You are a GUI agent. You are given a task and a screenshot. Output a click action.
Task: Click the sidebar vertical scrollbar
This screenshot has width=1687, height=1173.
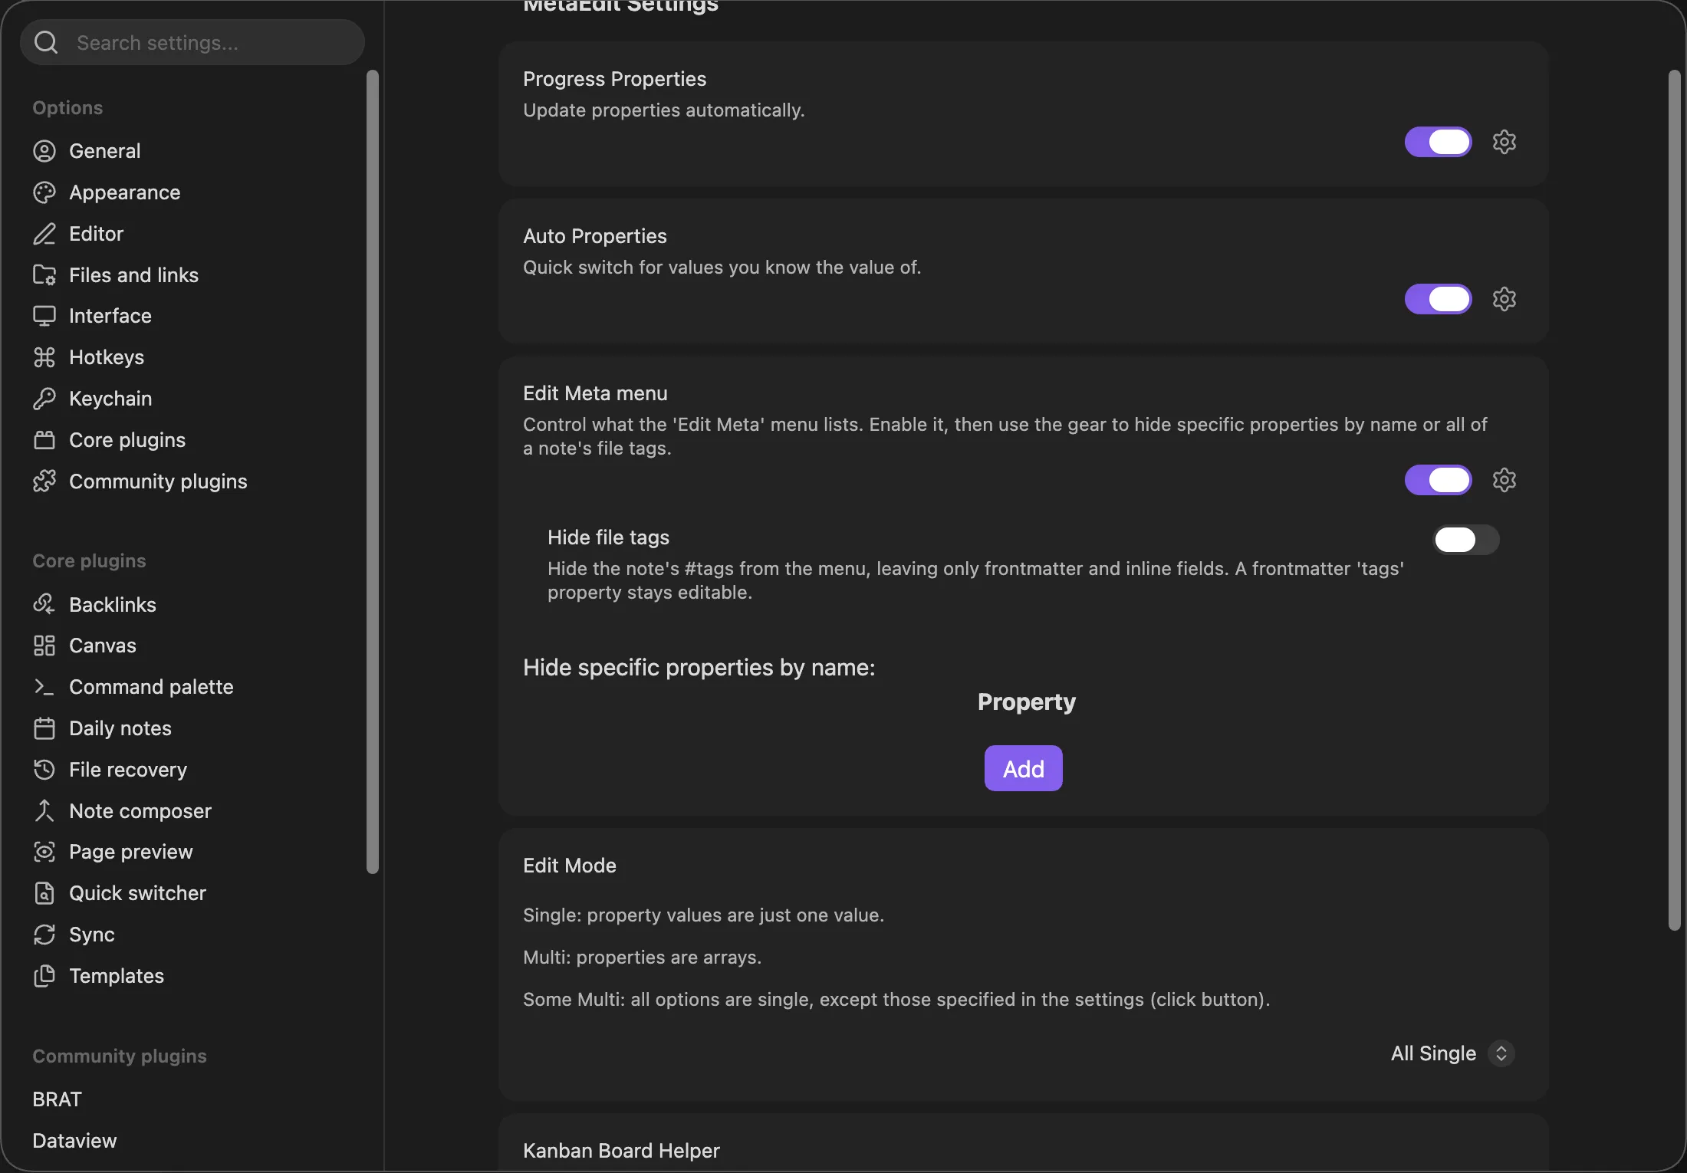tap(373, 472)
